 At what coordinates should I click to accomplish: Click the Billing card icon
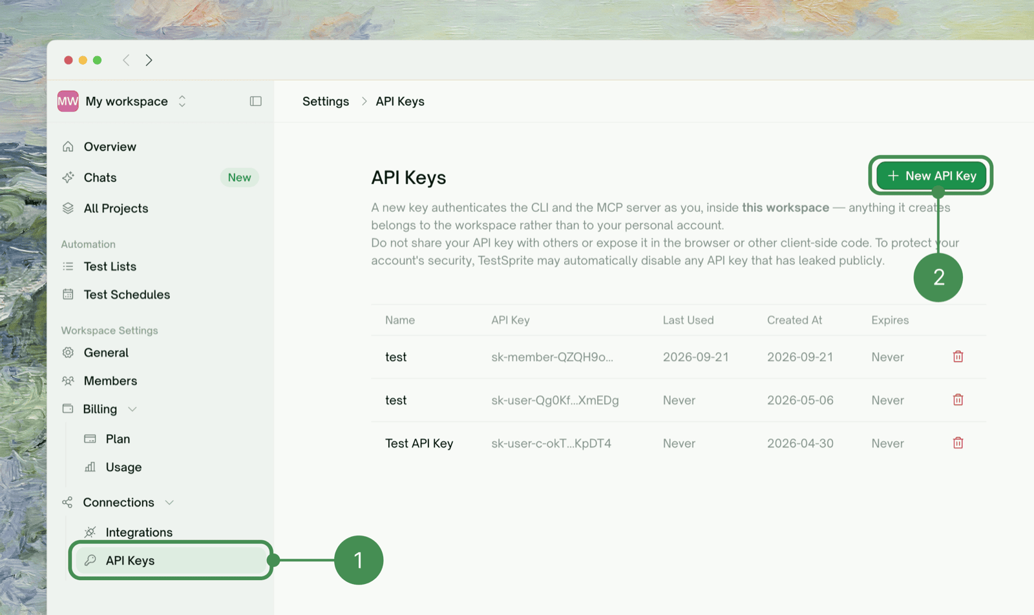tap(68, 409)
